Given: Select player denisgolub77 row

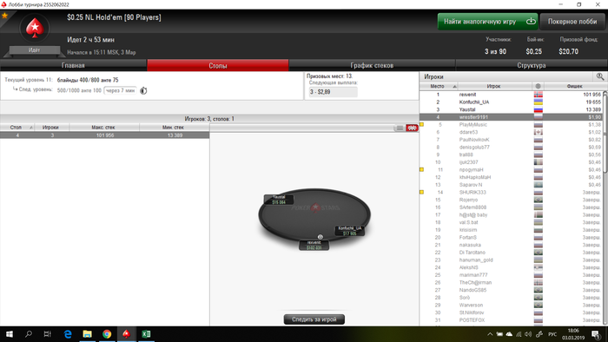Looking at the screenshot, I should click(x=511, y=148).
